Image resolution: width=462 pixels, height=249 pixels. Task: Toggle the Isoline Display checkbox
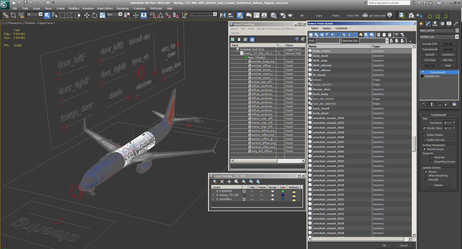(424, 135)
